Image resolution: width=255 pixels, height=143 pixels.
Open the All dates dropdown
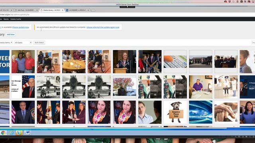tap(23, 43)
